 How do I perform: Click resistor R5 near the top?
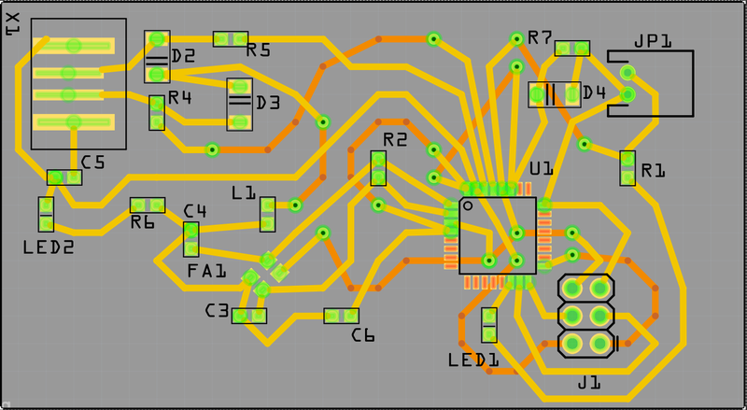pos(231,38)
